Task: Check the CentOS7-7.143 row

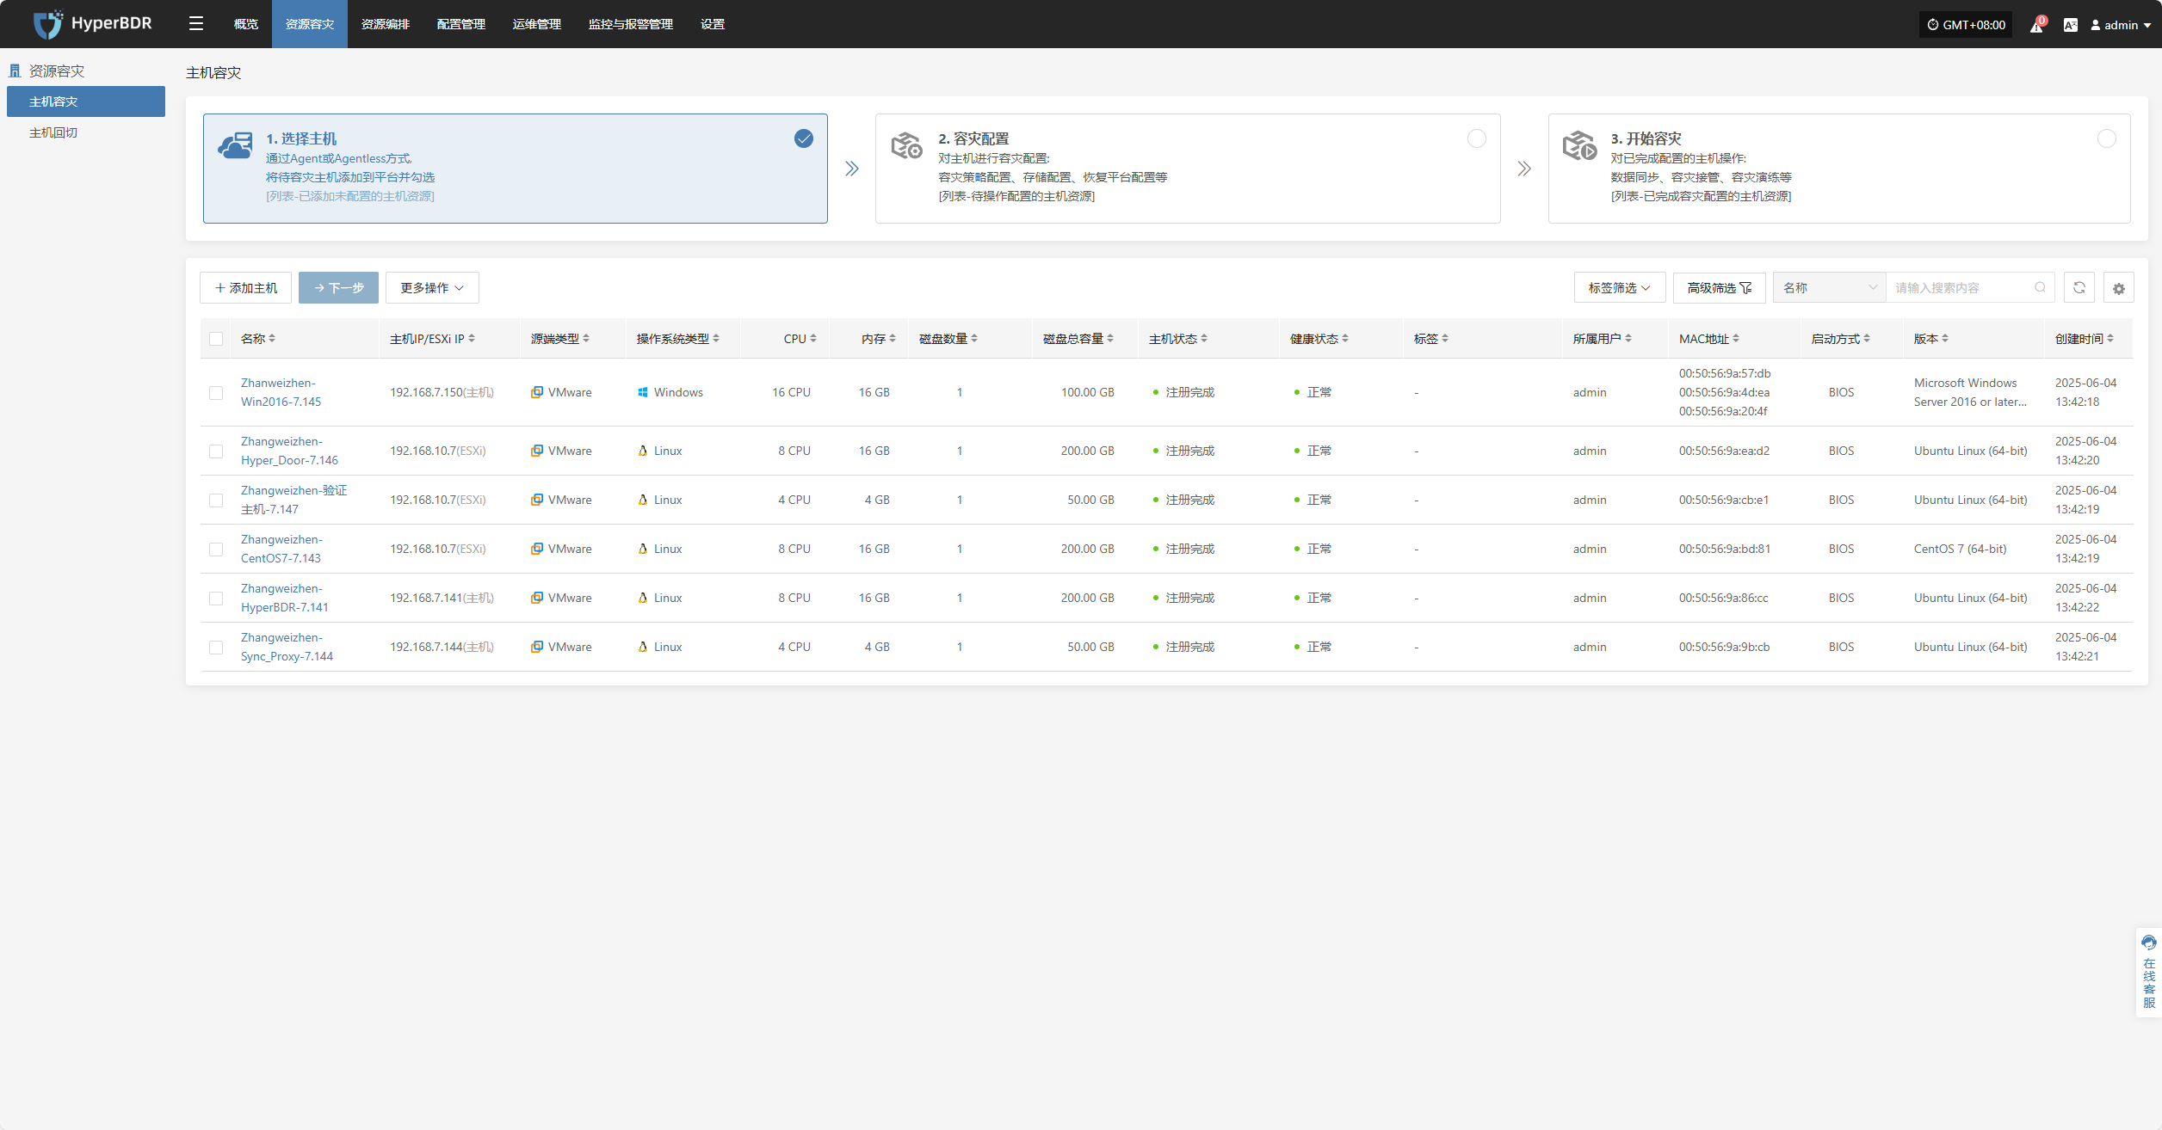Action: click(x=216, y=550)
